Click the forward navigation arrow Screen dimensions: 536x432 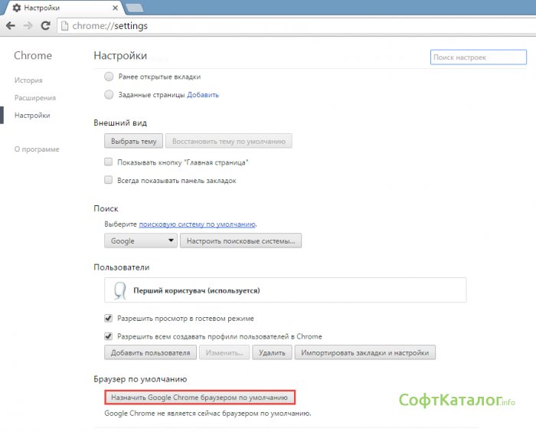click(28, 25)
